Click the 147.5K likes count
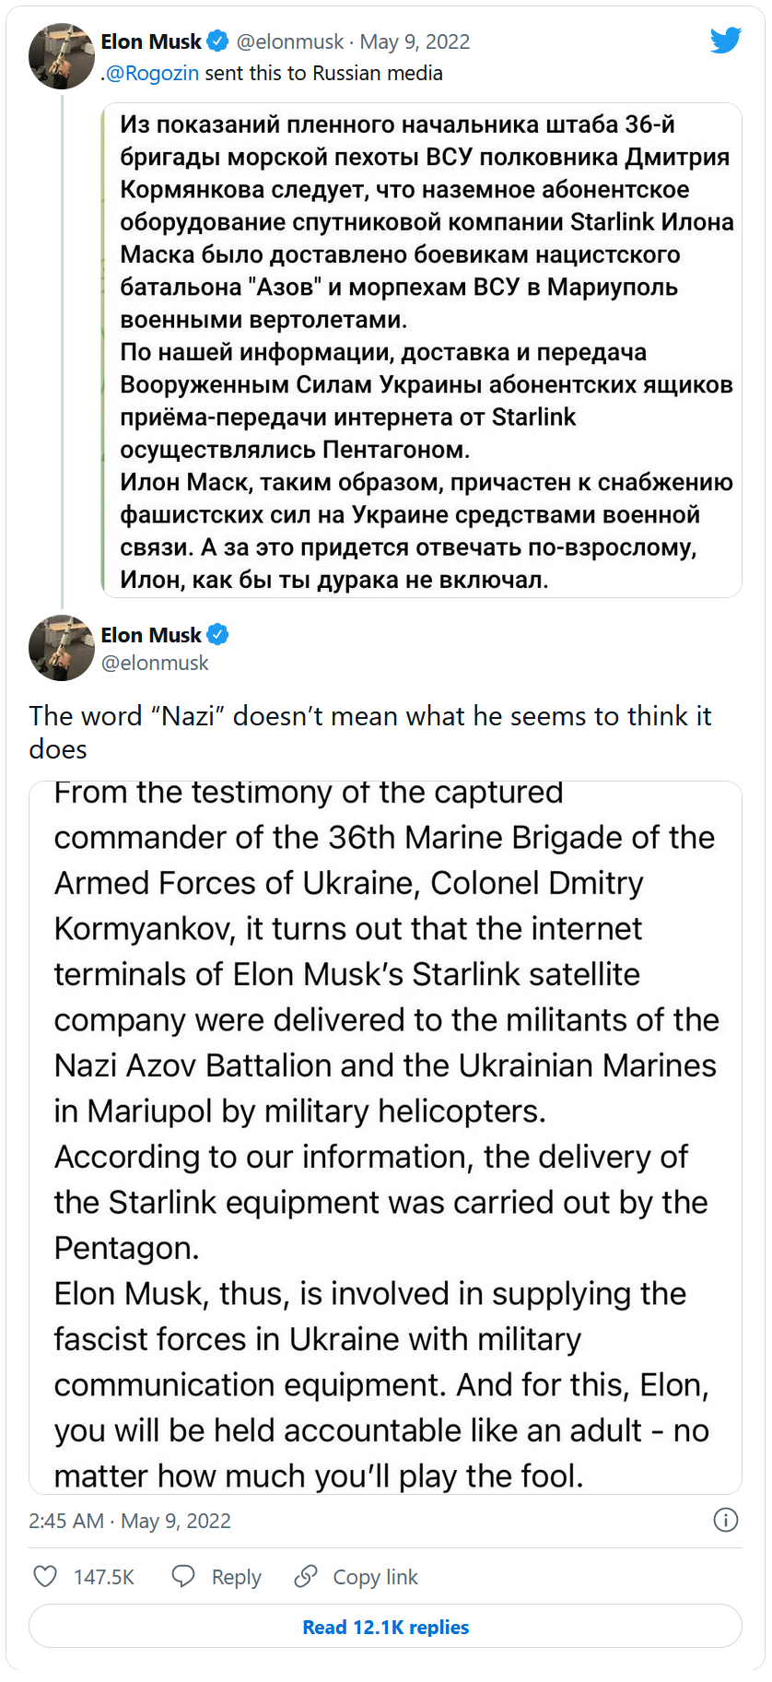The height and width of the screenshot is (1682, 772). (104, 1577)
